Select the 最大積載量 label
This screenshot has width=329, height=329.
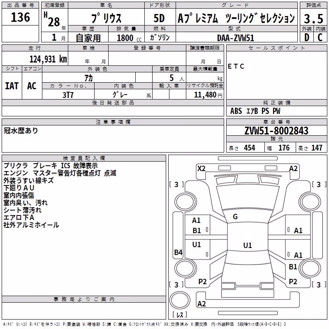205,69
